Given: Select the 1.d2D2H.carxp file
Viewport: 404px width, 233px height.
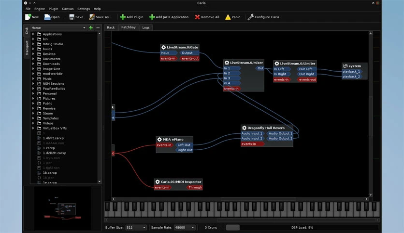Looking at the screenshot, I should click(x=54, y=153).
